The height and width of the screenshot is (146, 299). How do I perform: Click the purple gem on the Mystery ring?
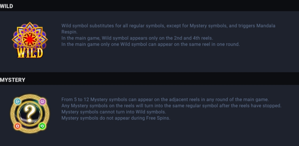(42, 101)
